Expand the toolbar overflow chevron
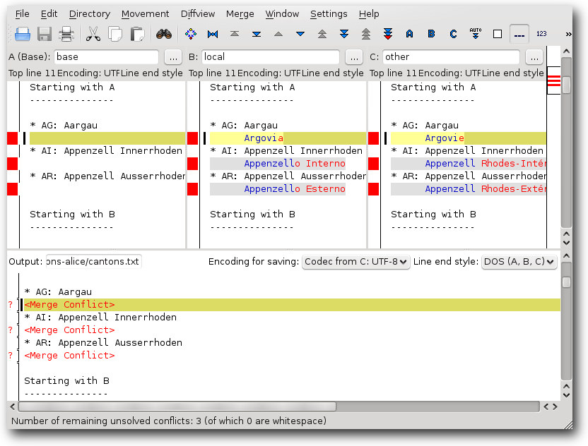 point(568,34)
